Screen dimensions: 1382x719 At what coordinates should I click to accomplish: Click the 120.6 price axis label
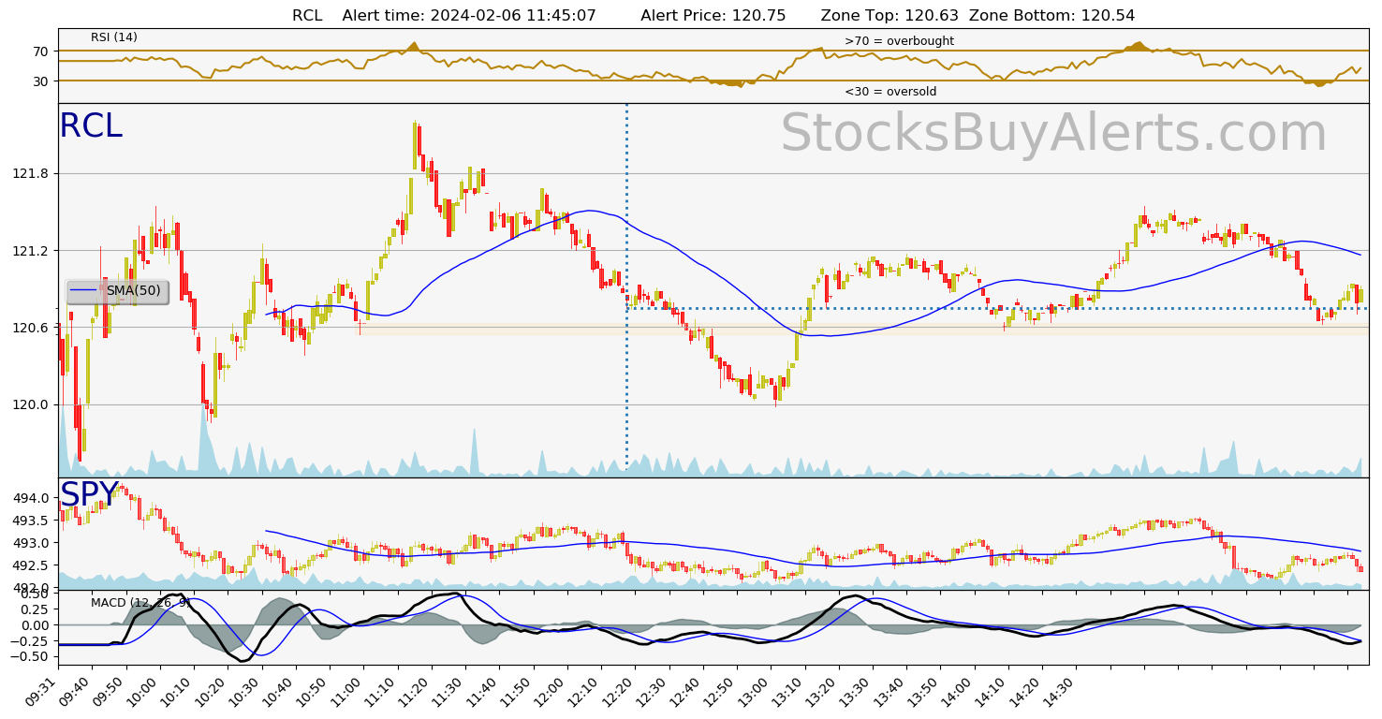(32, 328)
